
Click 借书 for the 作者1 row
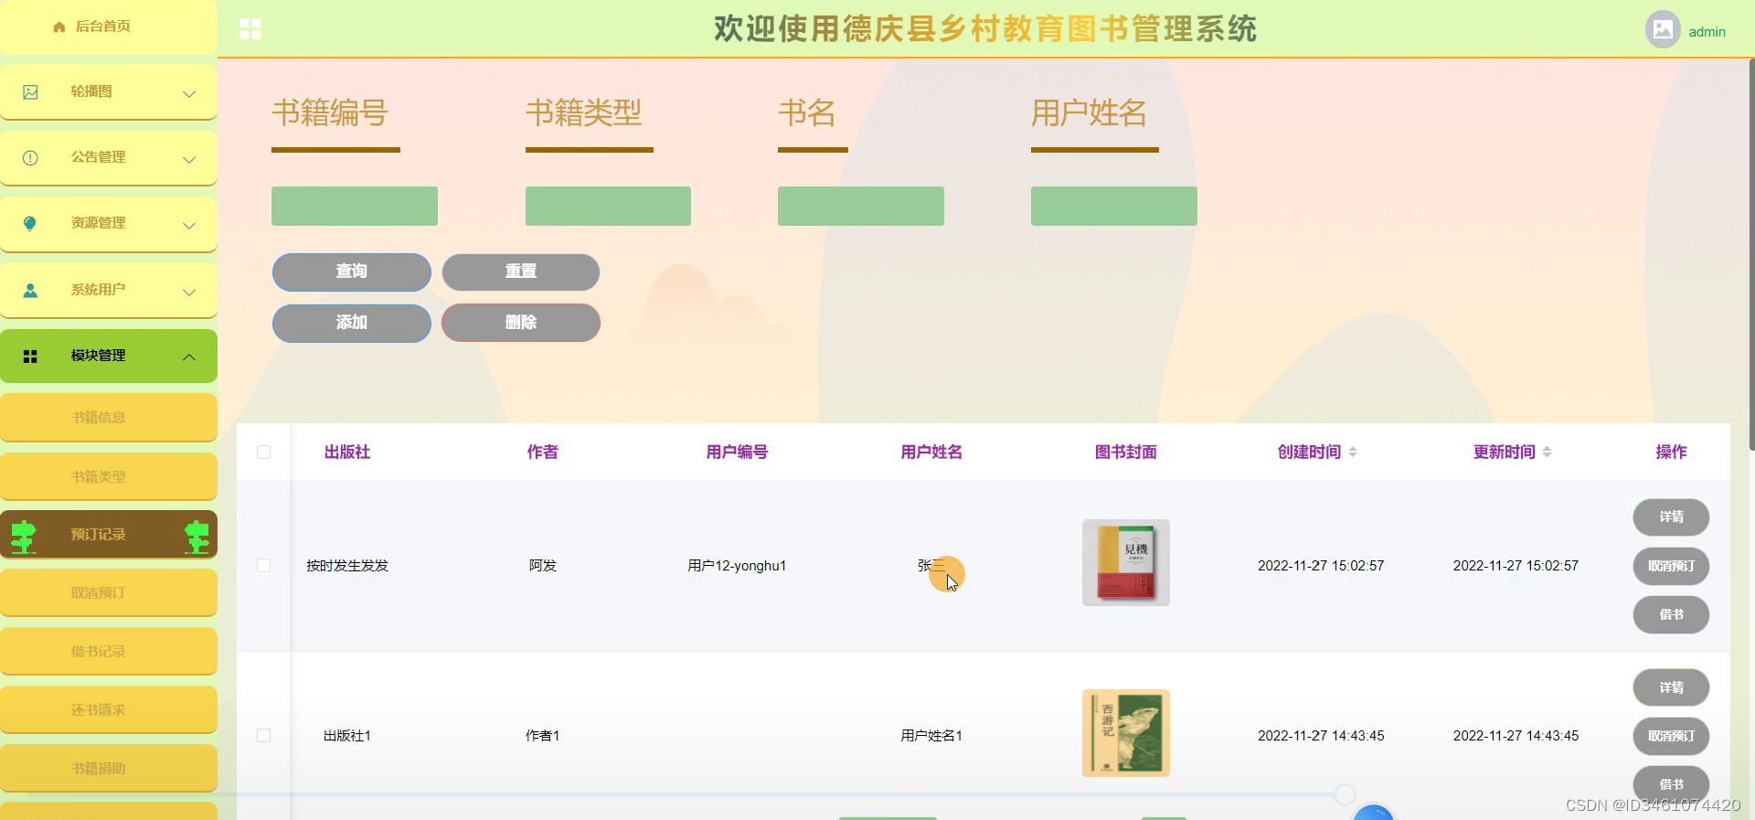[1671, 784]
